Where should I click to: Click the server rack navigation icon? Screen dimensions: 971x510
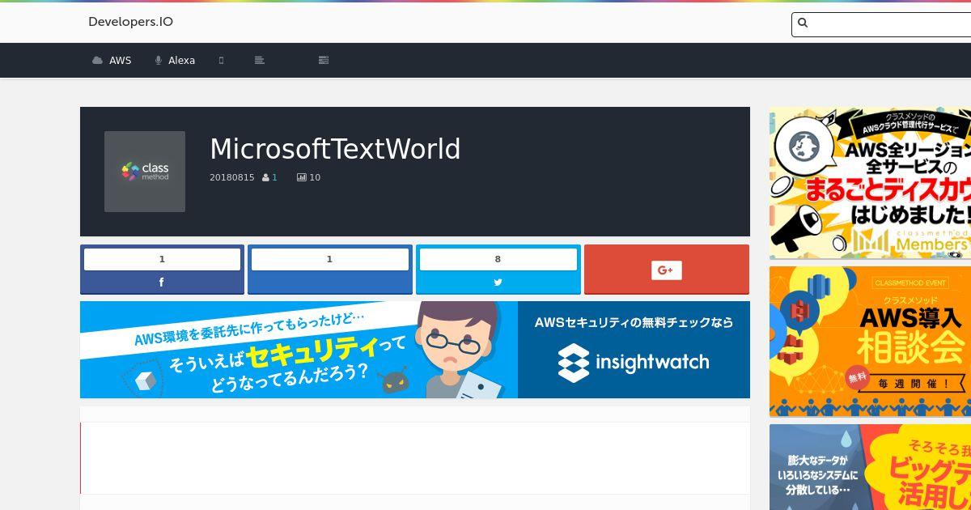324,60
